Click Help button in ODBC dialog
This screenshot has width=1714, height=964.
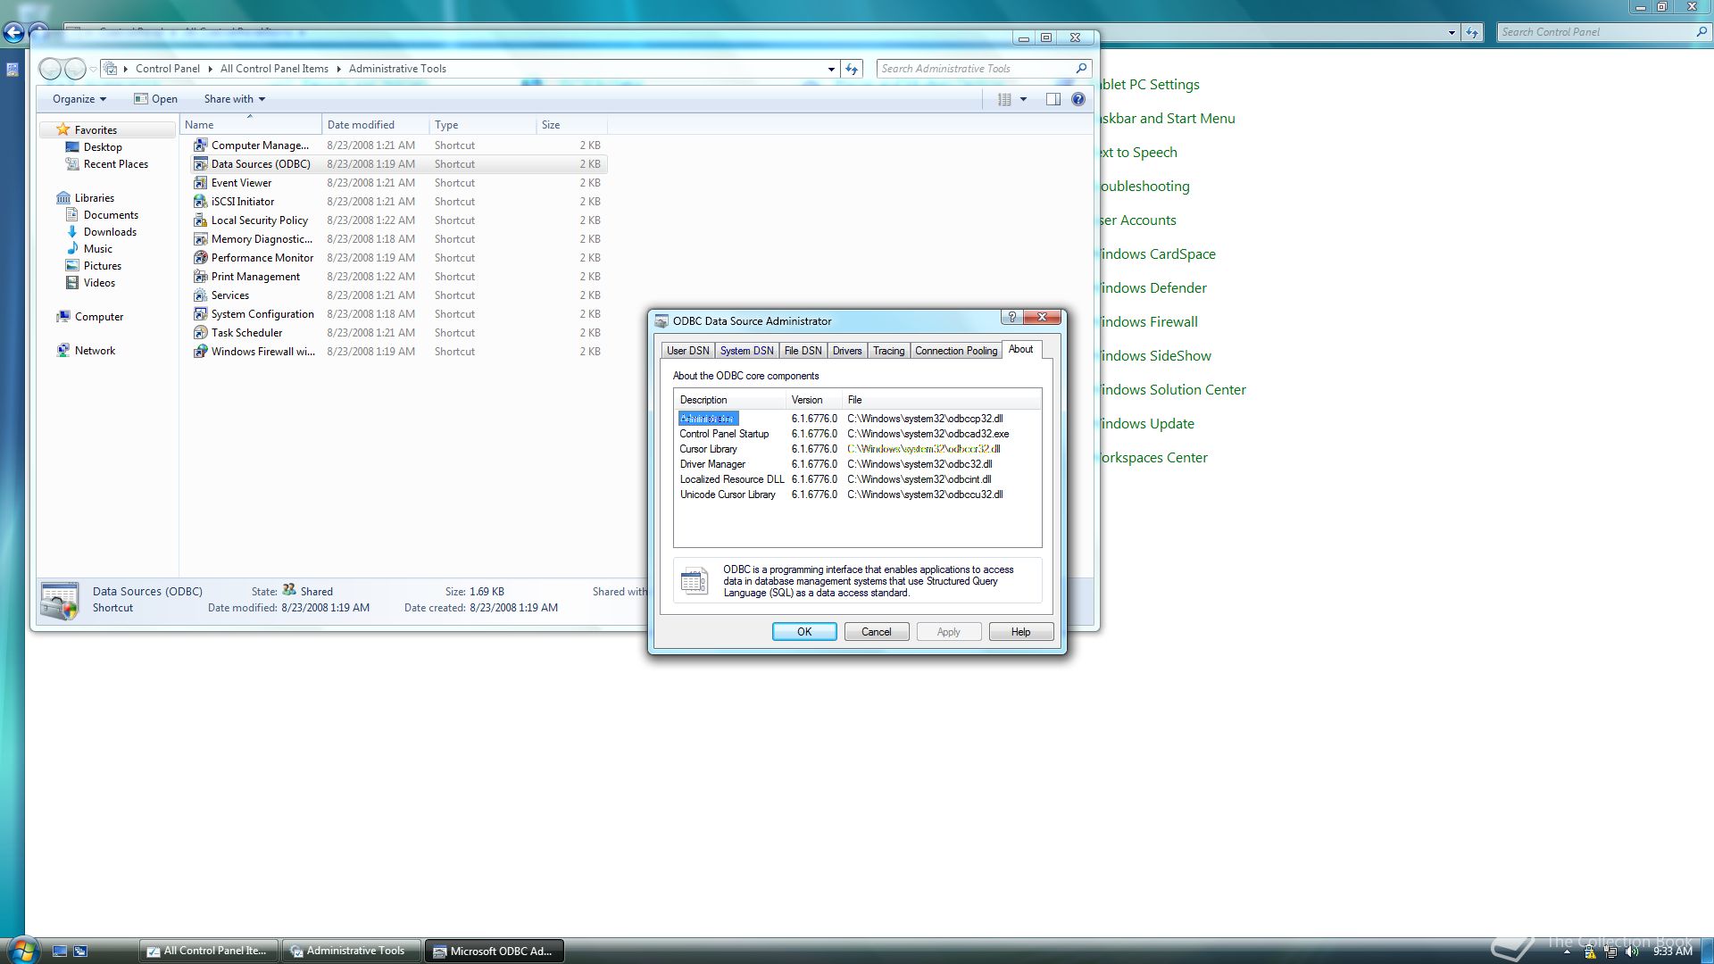[x=1021, y=632]
